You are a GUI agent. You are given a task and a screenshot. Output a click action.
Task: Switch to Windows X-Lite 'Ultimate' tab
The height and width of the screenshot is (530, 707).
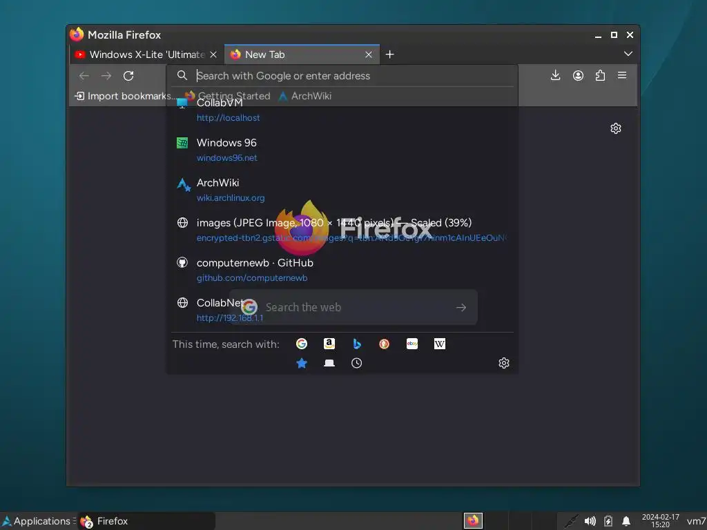[x=146, y=55]
